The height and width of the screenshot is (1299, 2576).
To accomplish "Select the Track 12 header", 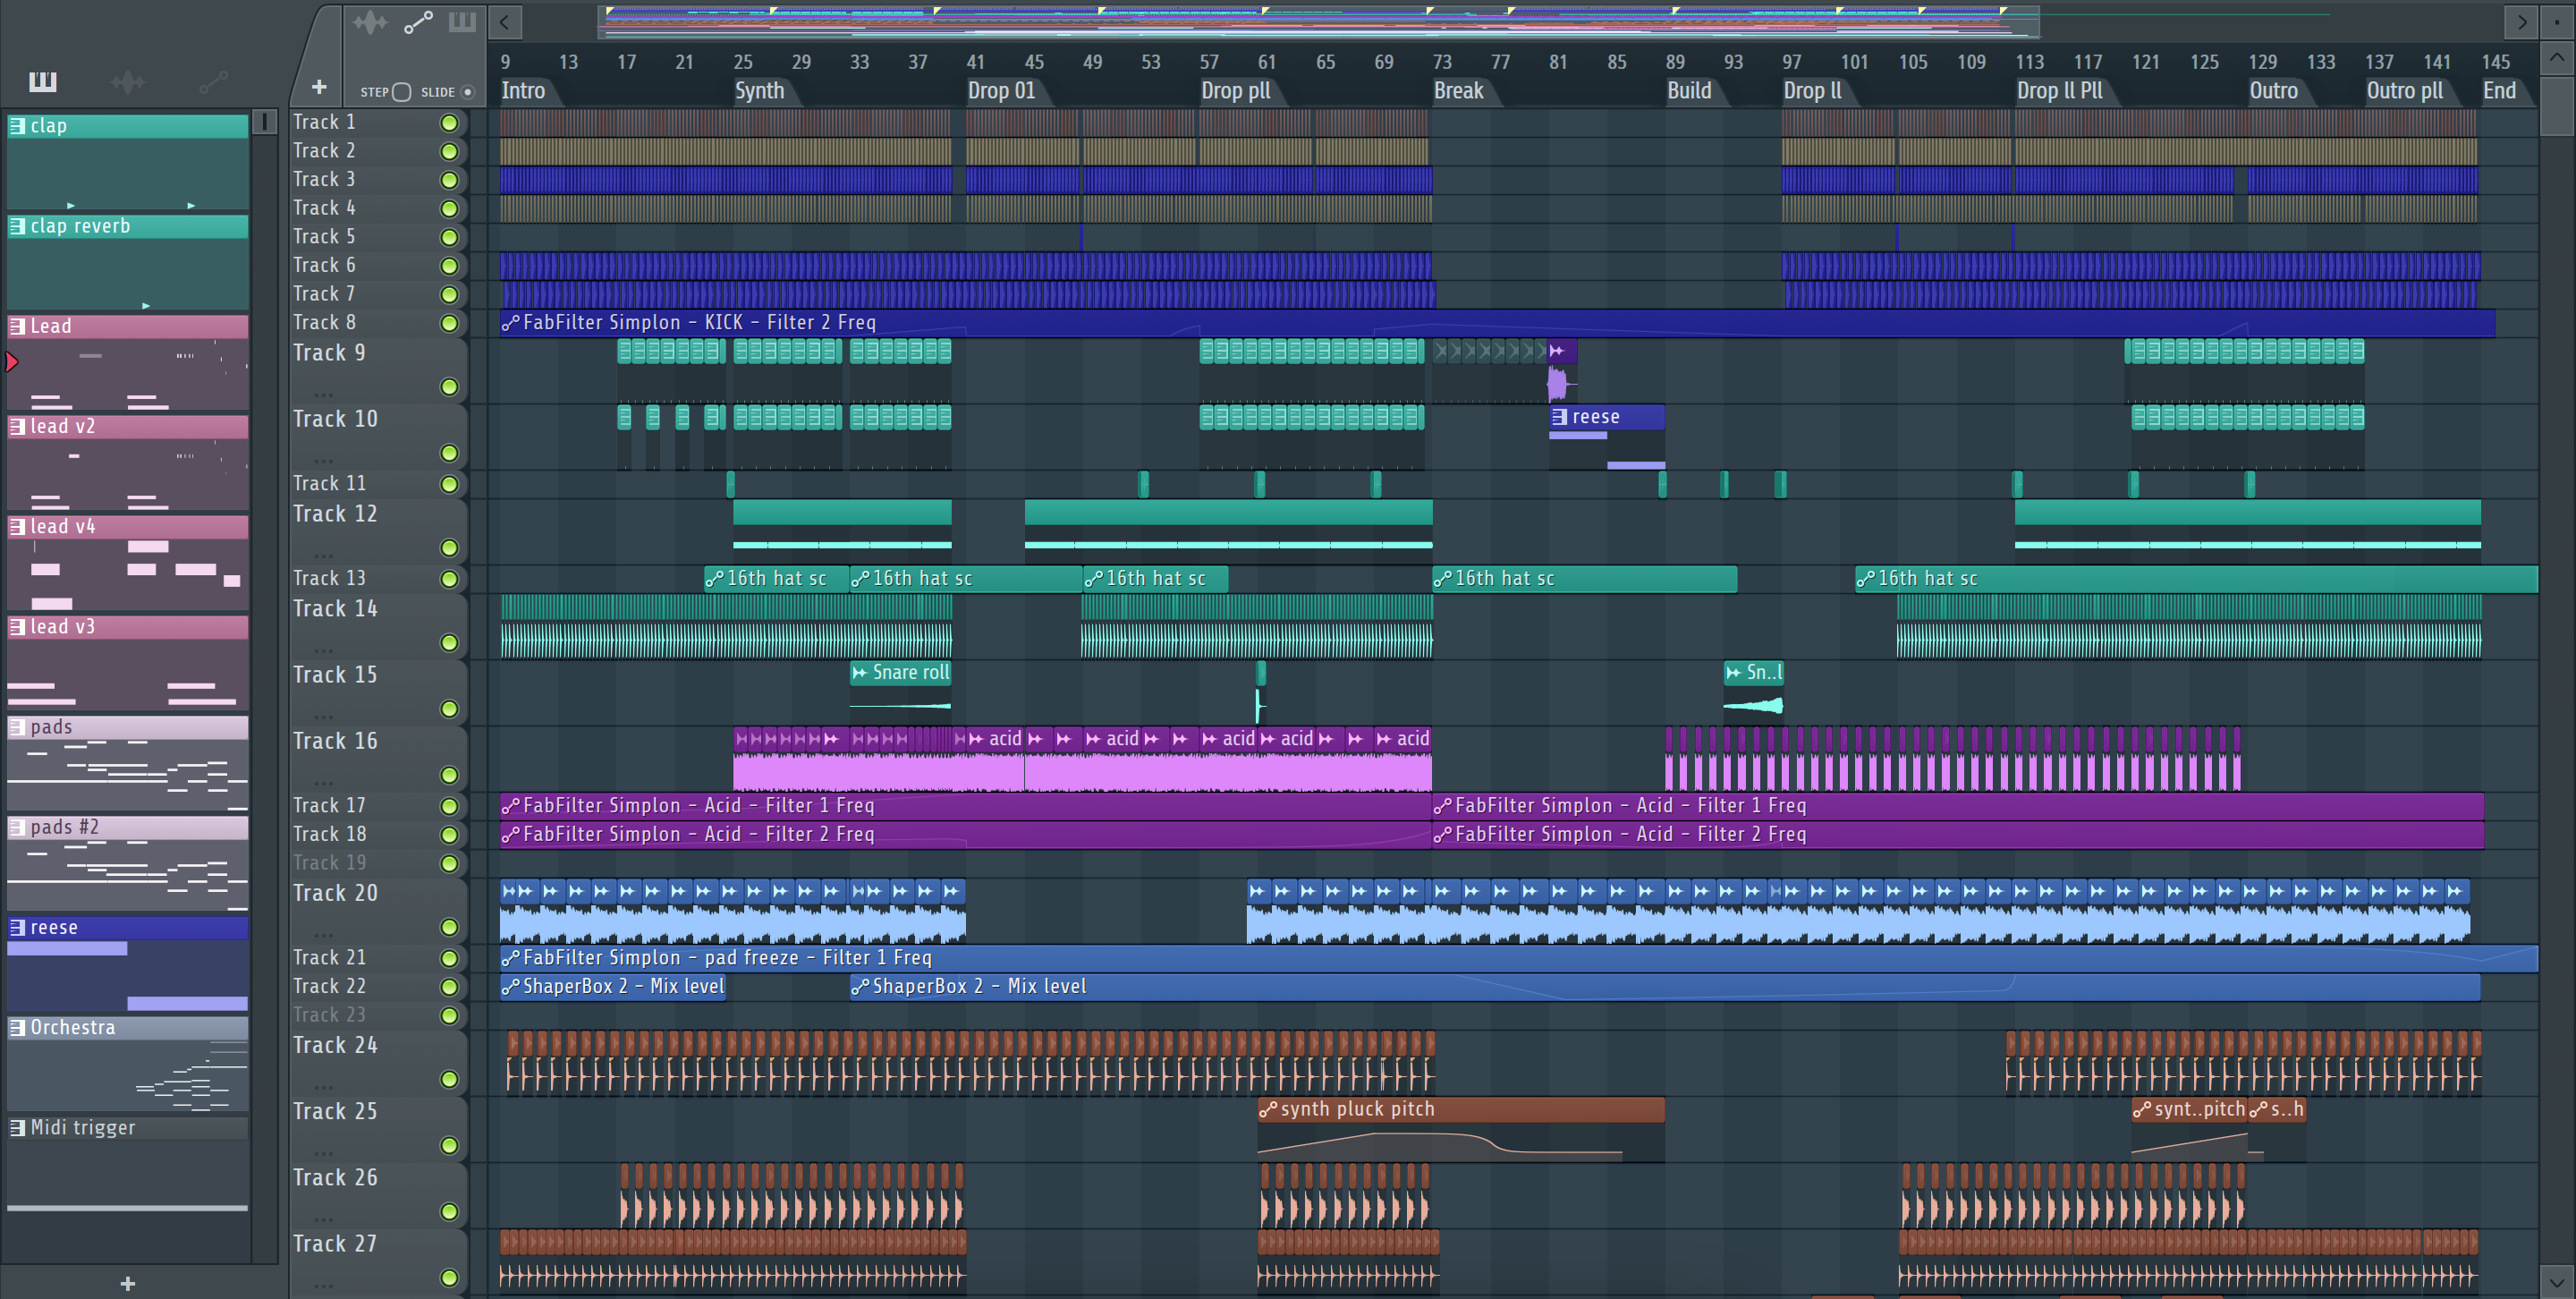I will pyautogui.click(x=378, y=532).
